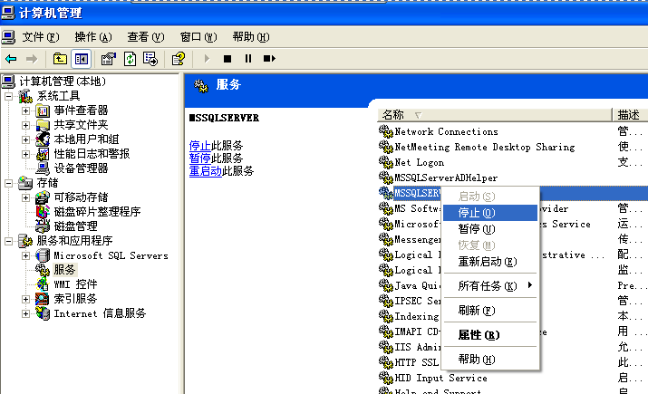Click the 停止 service link

point(200,146)
